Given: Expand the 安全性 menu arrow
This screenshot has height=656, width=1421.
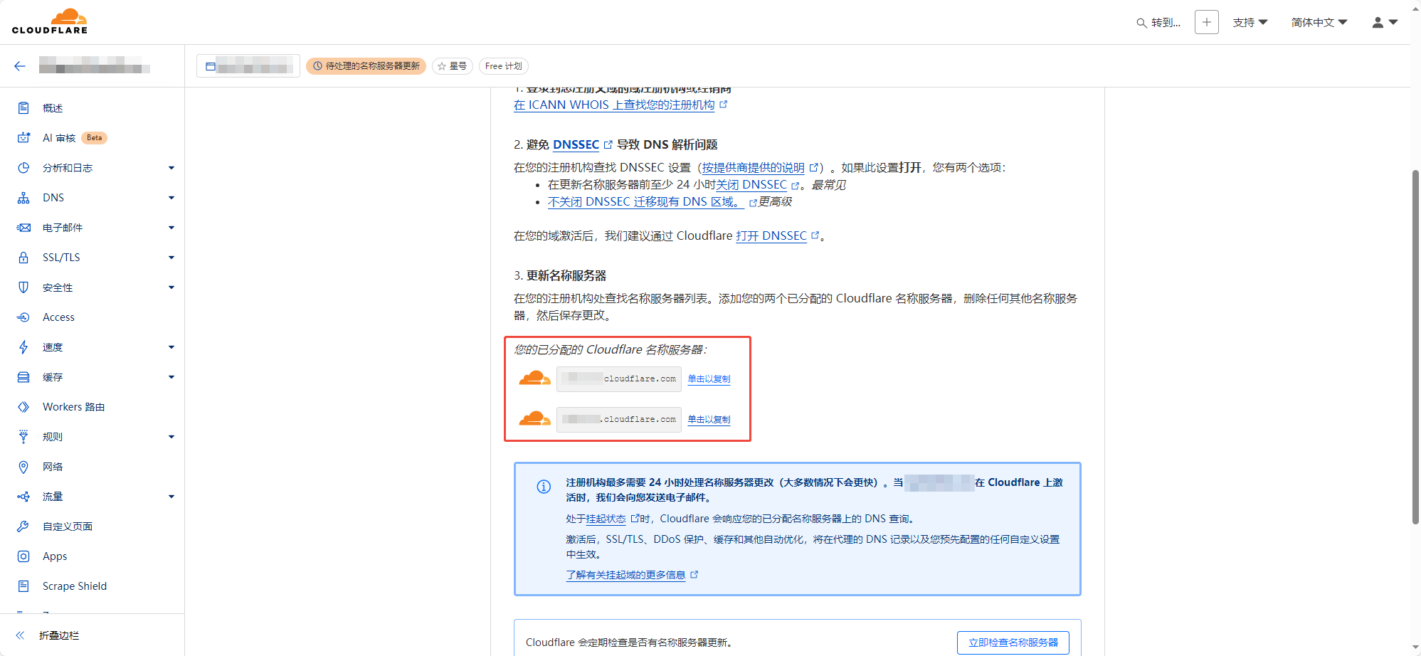Looking at the screenshot, I should tap(171, 287).
